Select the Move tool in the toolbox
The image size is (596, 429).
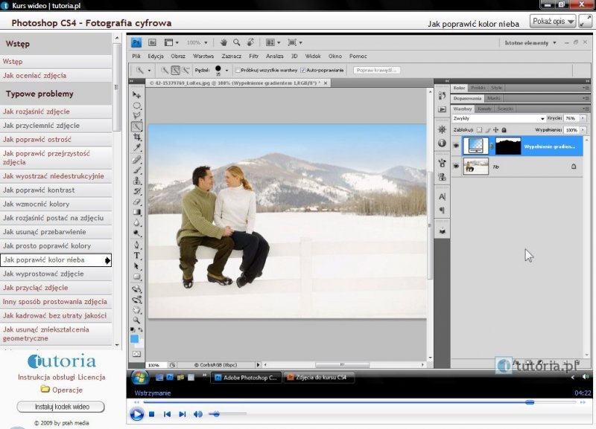(x=137, y=95)
